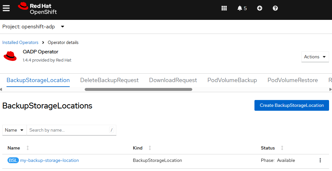Select the DownloadRequest tab
Viewport: 332px width, 171px height.
173,80
